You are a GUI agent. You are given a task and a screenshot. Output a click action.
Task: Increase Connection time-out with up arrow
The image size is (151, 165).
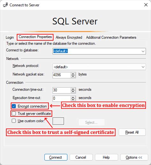(73, 89)
